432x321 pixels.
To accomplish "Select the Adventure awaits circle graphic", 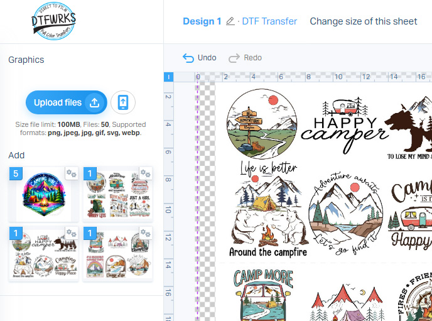I will tap(346, 214).
